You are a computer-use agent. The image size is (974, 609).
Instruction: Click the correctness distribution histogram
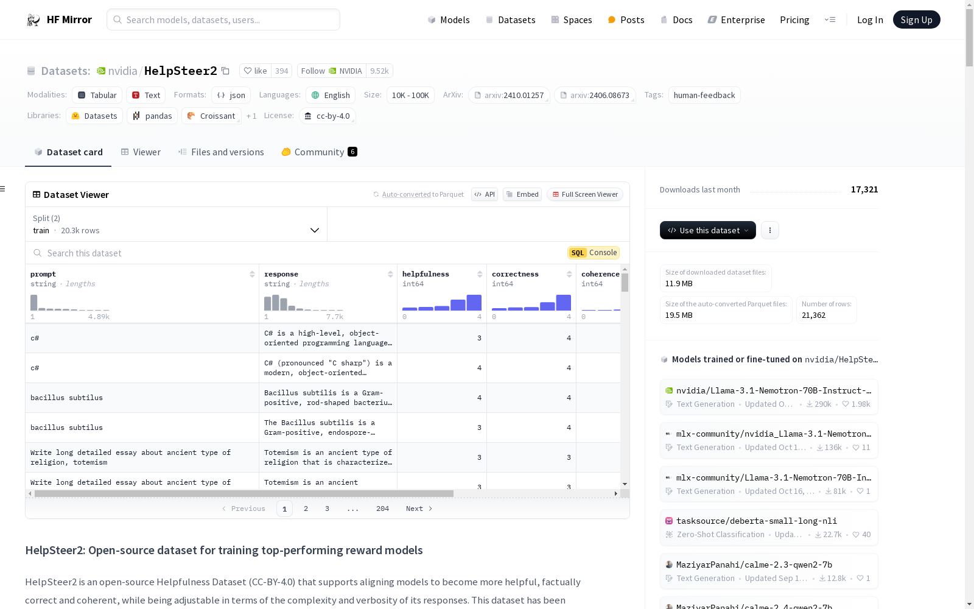click(x=531, y=303)
